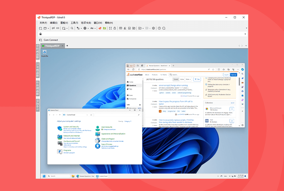The height and width of the screenshot is (191, 284).
Task: Click the Xshell search magnifier toolbar icon
Action: point(72,28)
